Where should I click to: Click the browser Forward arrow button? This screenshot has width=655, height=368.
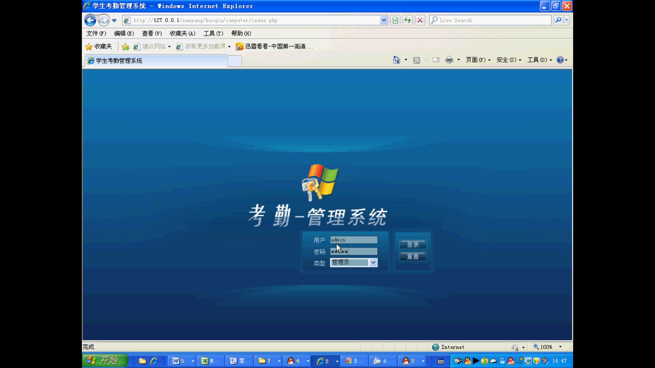[103, 20]
